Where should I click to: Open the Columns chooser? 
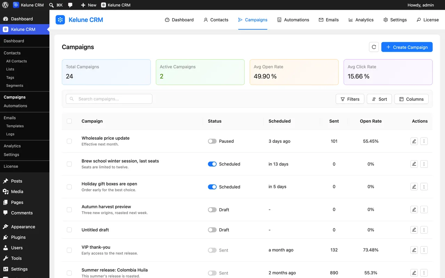click(411, 99)
